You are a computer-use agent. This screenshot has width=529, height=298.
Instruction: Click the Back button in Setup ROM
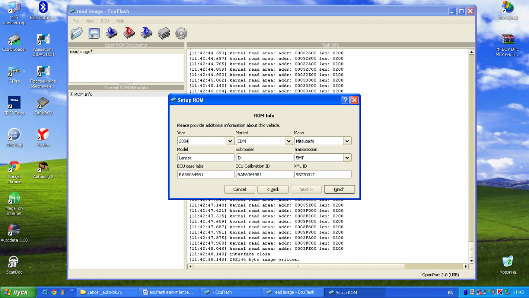coord(273,189)
